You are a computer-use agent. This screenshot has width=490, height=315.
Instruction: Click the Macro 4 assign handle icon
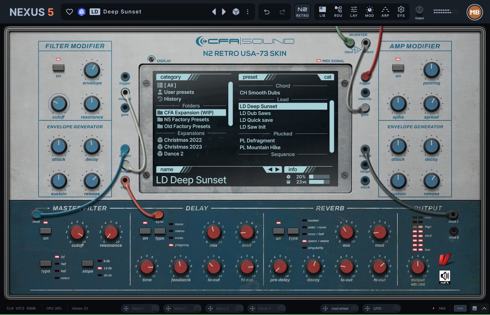tap(252, 308)
